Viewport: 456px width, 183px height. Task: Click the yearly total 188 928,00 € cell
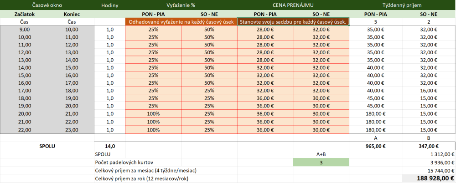pos(429,178)
